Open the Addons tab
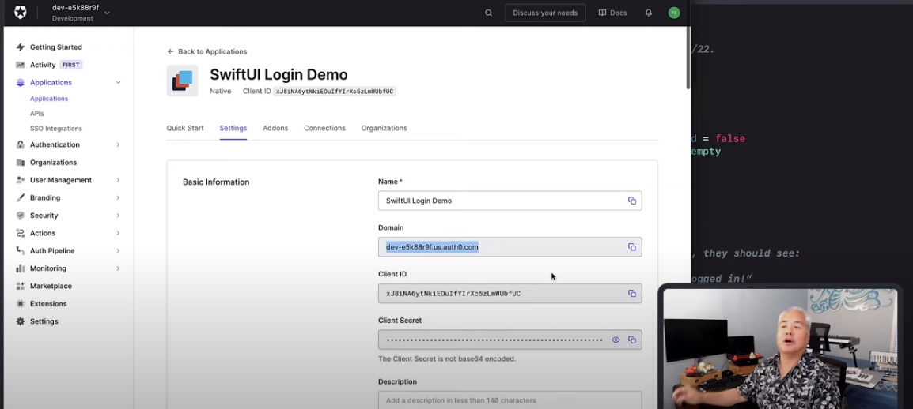 tap(275, 128)
